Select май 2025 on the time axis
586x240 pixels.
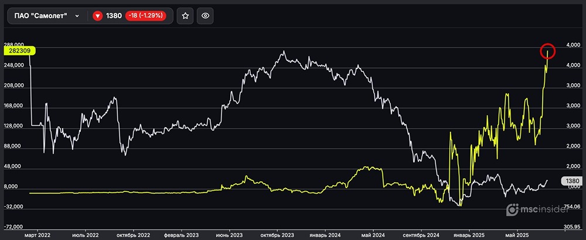coord(516,235)
